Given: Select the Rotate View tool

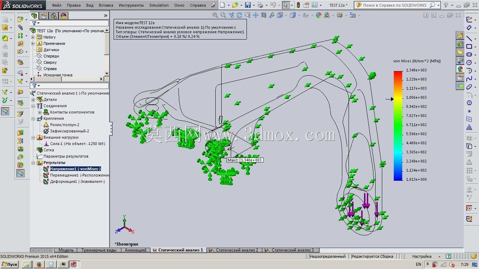Looking at the screenshot, I should (x=239, y=15).
